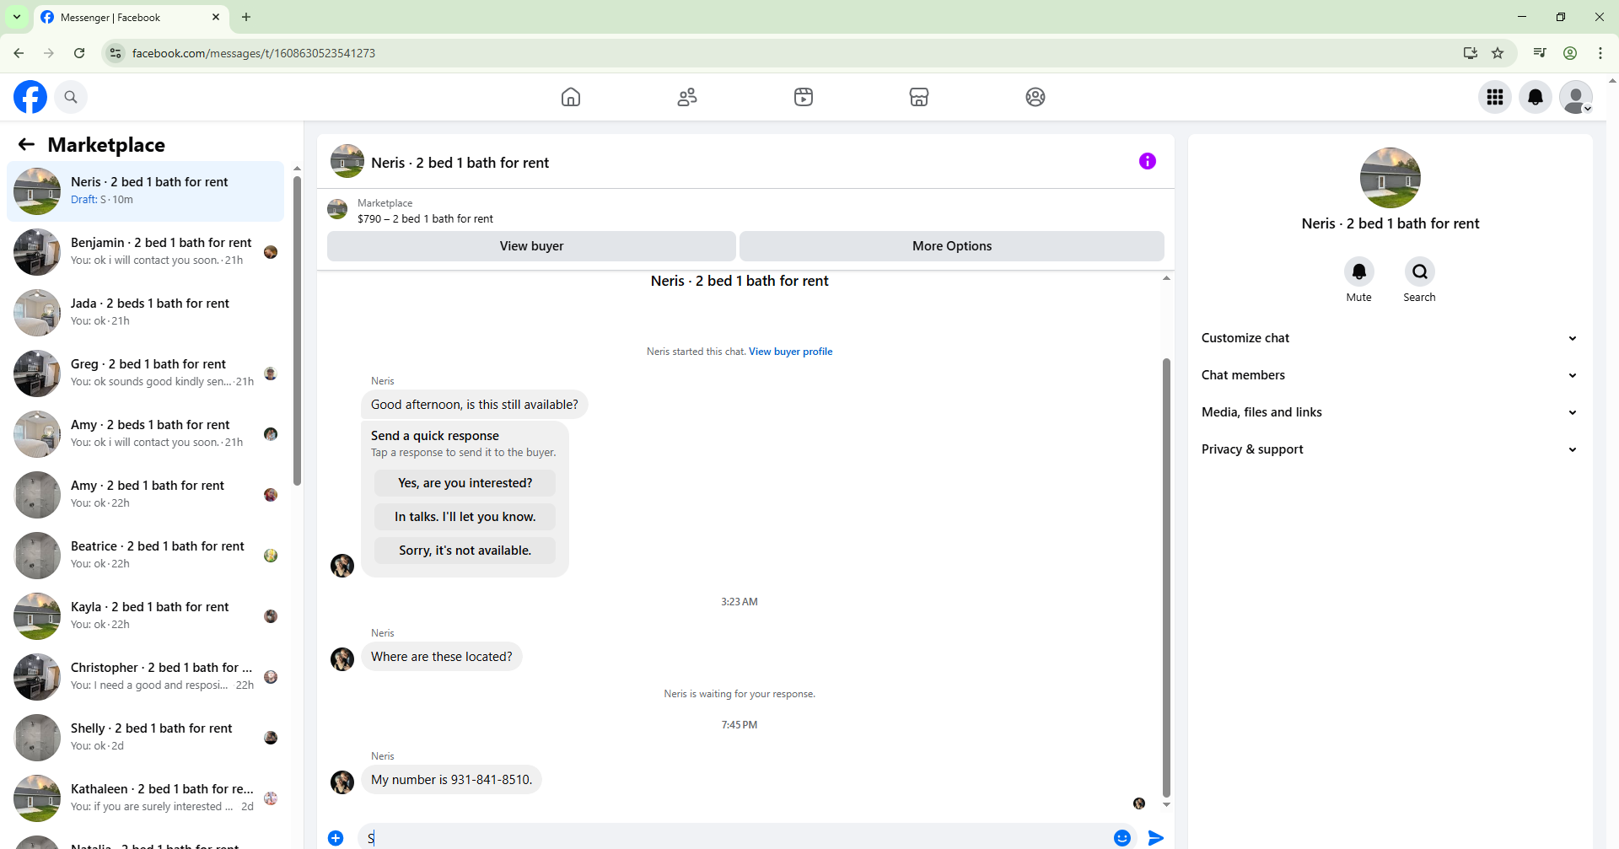Open the emoji picker in message box
Viewport: 1619px width, 849px height.
tap(1122, 837)
